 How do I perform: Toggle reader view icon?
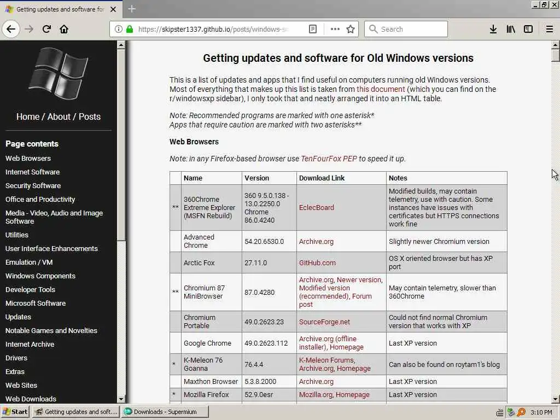[312, 30]
